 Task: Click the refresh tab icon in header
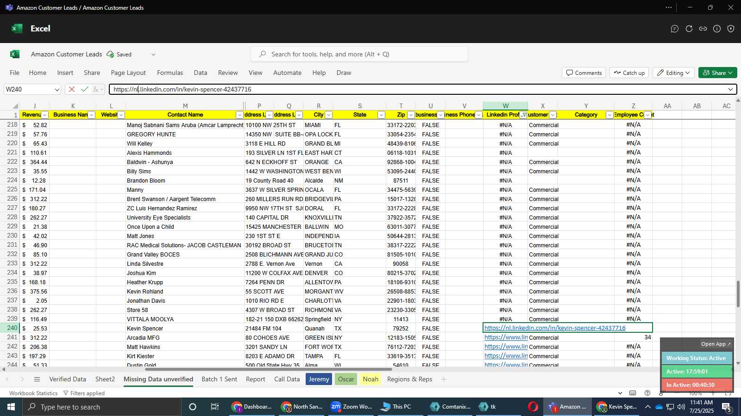click(689, 29)
